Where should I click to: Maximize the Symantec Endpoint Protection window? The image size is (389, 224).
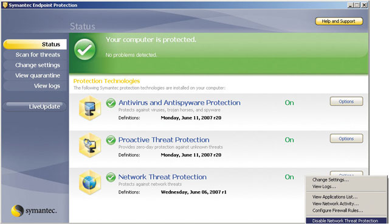coord(357,5)
